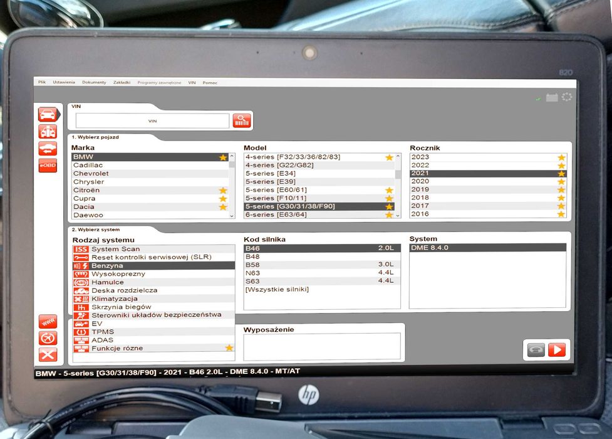
Task: Select 4-series [G22/G82] model
Action: (x=319, y=165)
